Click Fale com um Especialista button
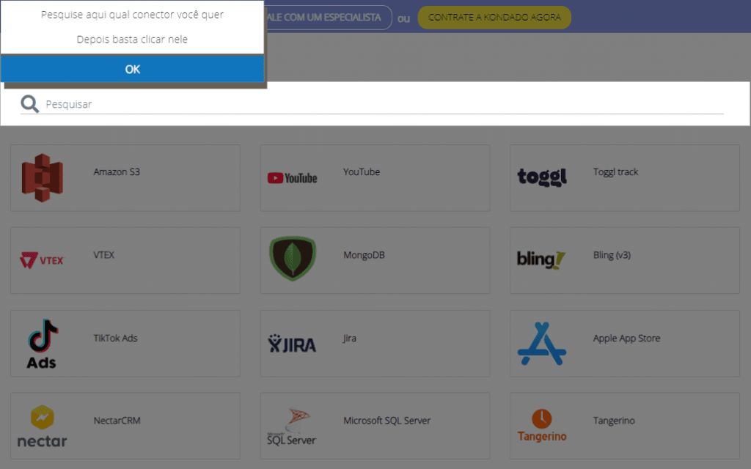 [x=328, y=18]
